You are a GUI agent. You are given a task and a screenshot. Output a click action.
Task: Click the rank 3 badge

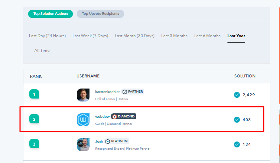(34, 144)
